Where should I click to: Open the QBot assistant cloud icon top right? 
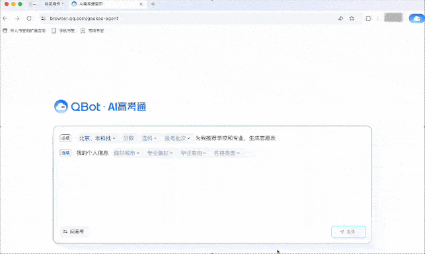[417, 19]
